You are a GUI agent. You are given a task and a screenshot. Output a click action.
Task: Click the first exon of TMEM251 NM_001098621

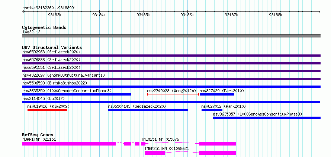coord(155,153)
